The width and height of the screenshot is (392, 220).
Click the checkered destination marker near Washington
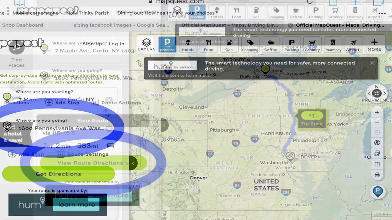click(x=290, y=156)
